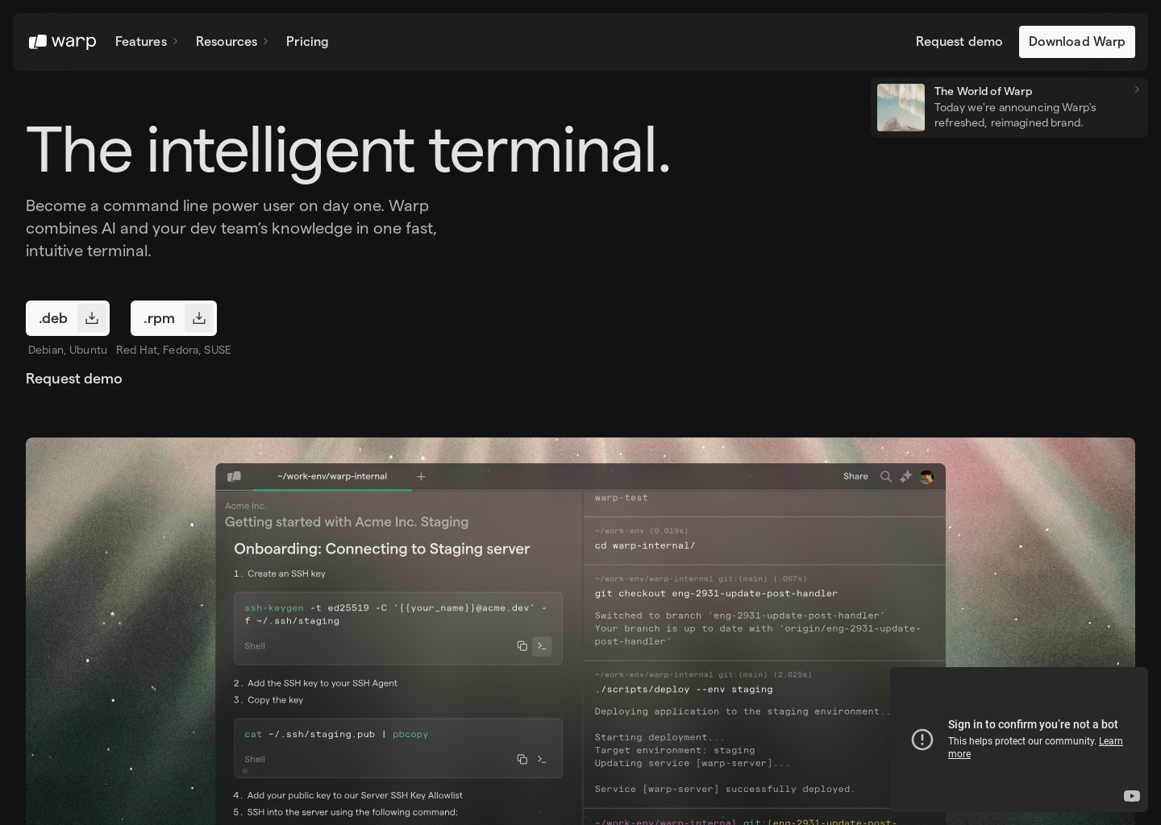
Task: Click 'Add the SSH key to your SSH Agent' step
Action: click(x=322, y=683)
